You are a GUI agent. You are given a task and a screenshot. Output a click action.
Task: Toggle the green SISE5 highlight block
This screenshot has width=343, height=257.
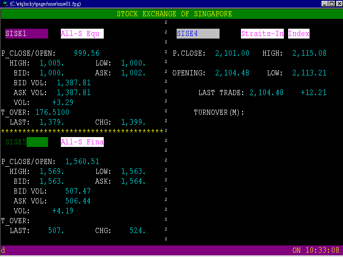(37, 142)
